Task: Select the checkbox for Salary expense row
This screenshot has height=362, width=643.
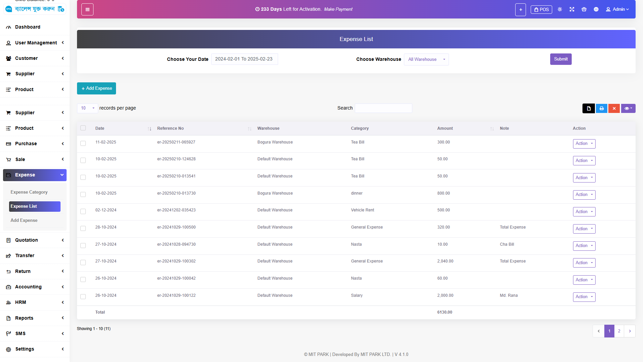Action: point(83,296)
